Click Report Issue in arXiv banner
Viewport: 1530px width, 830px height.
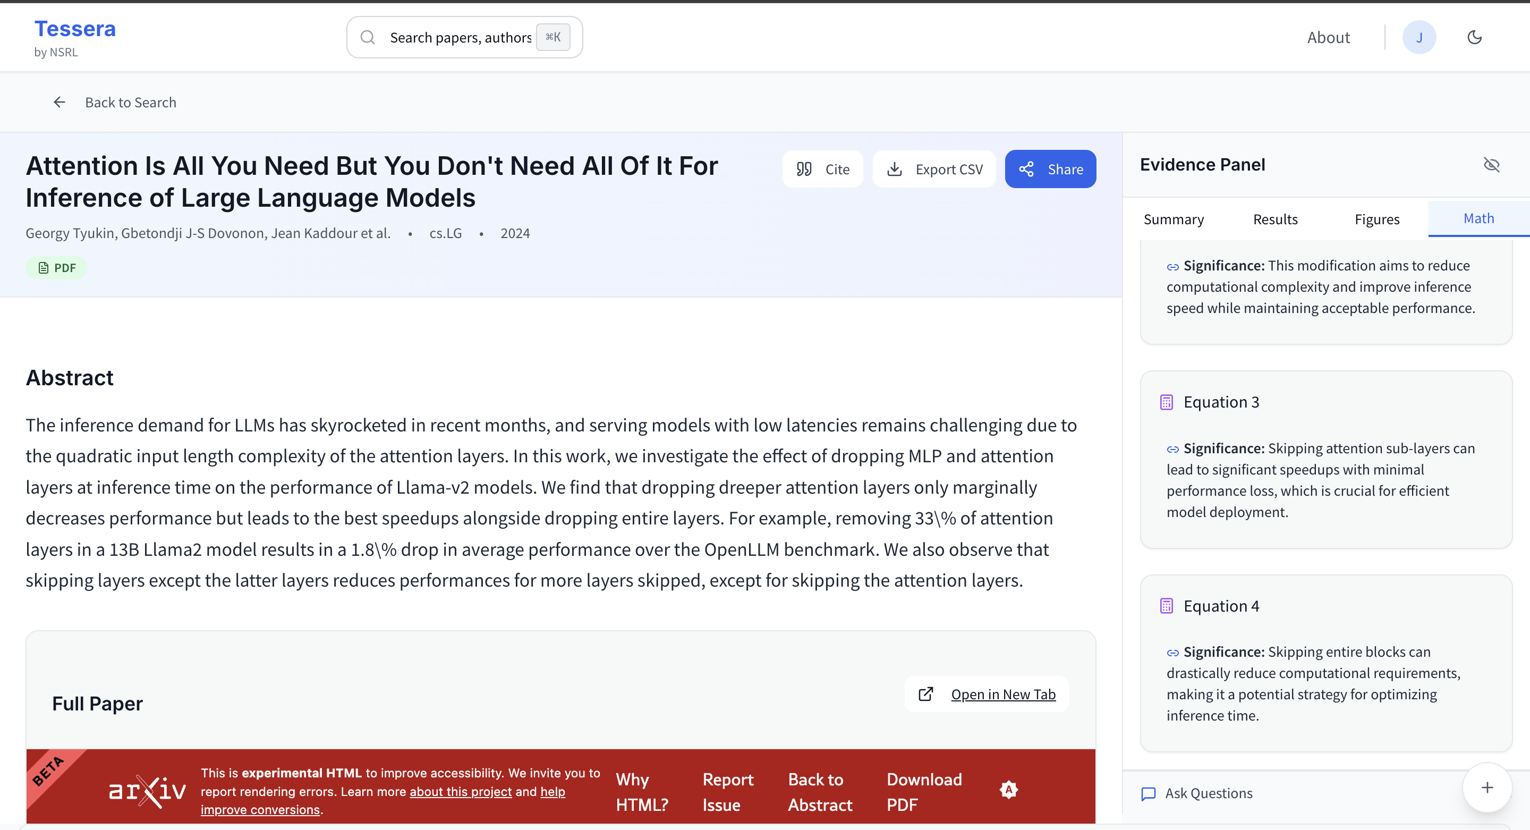click(x=728, y=792)
